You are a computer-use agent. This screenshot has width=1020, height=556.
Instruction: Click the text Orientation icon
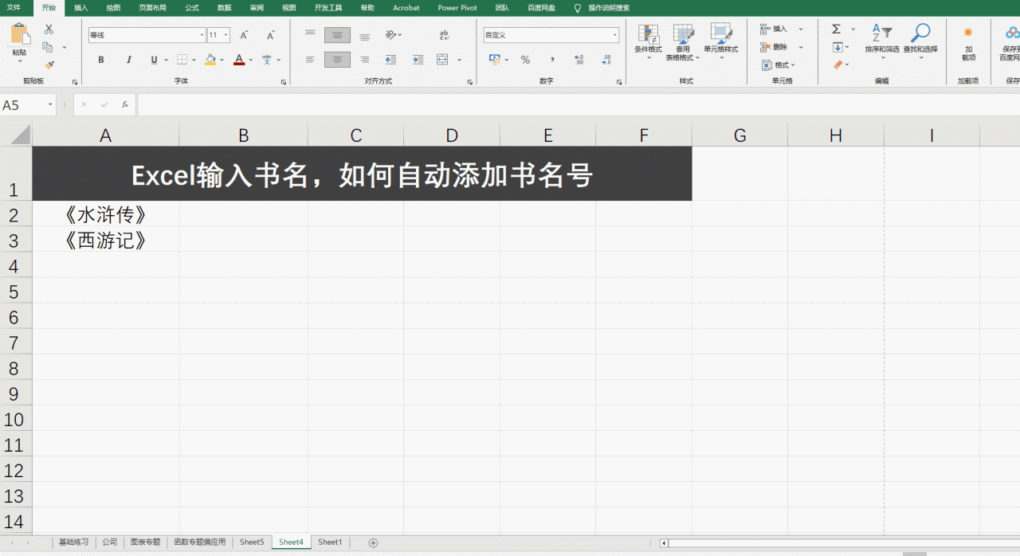click(x=390, y=35)
